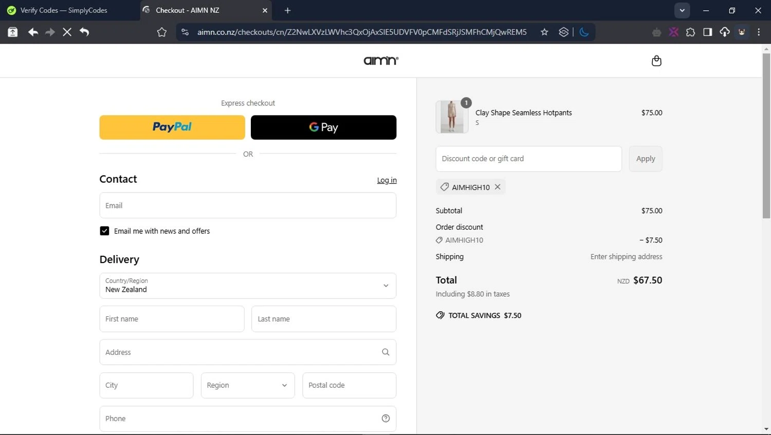Click the AIMHIGH10 order discount line
771x435 pixels.
click(x=549, y=240)
